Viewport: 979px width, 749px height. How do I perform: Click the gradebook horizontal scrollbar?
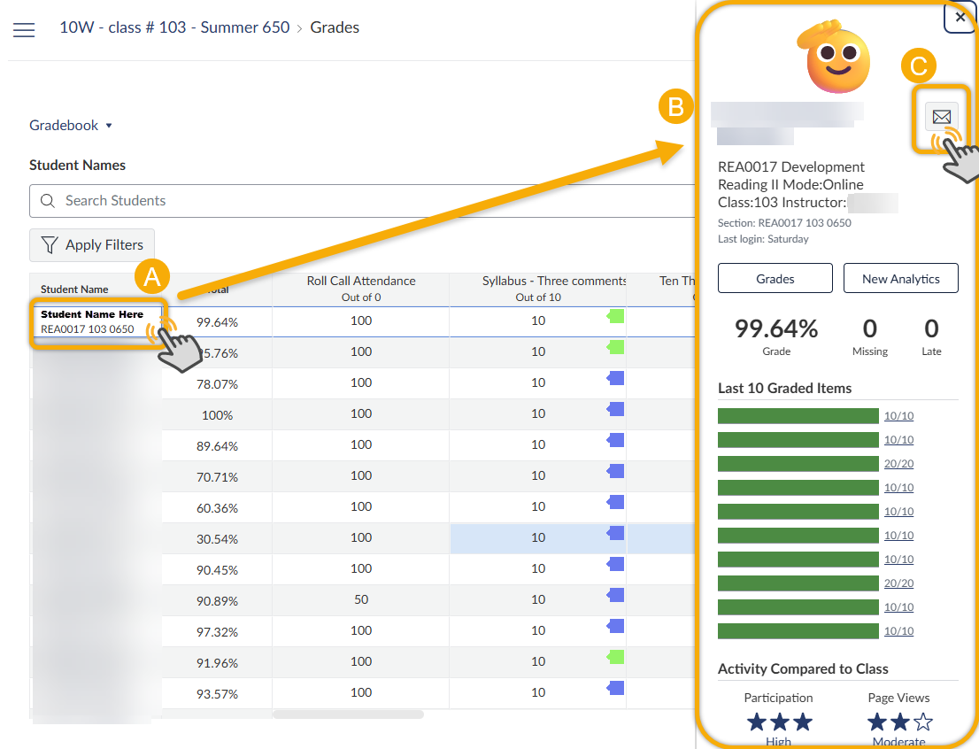pyautogui.click(x=349, y=714)
